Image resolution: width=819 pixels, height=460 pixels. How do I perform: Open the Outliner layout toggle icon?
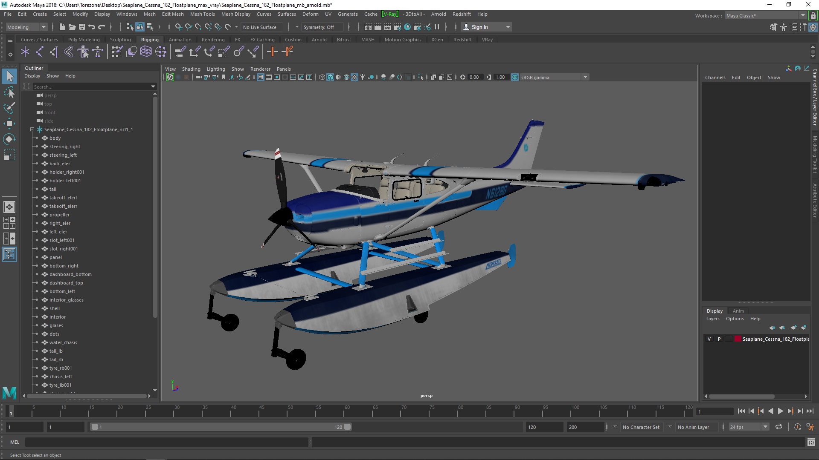[9, 255]
